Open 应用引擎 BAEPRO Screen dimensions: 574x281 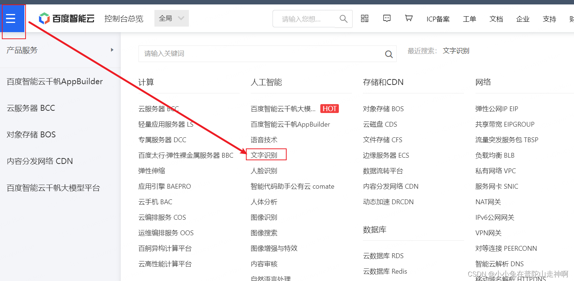[165, 186]
